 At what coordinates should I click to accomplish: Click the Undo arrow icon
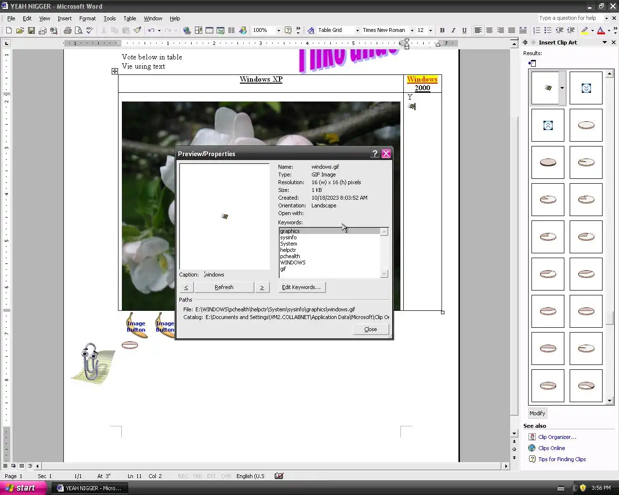[x=151, y=30]
